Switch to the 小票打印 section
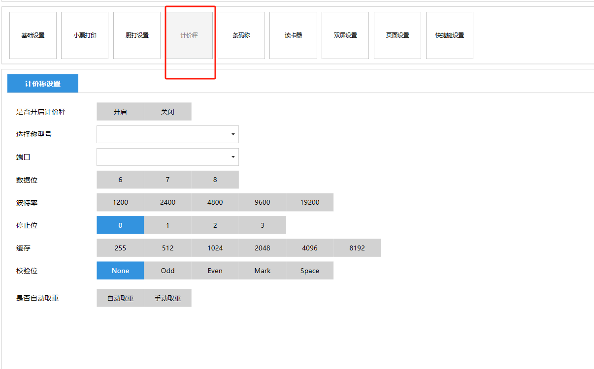The height and width of the screenshot is (369, 594). coord(85,35)
